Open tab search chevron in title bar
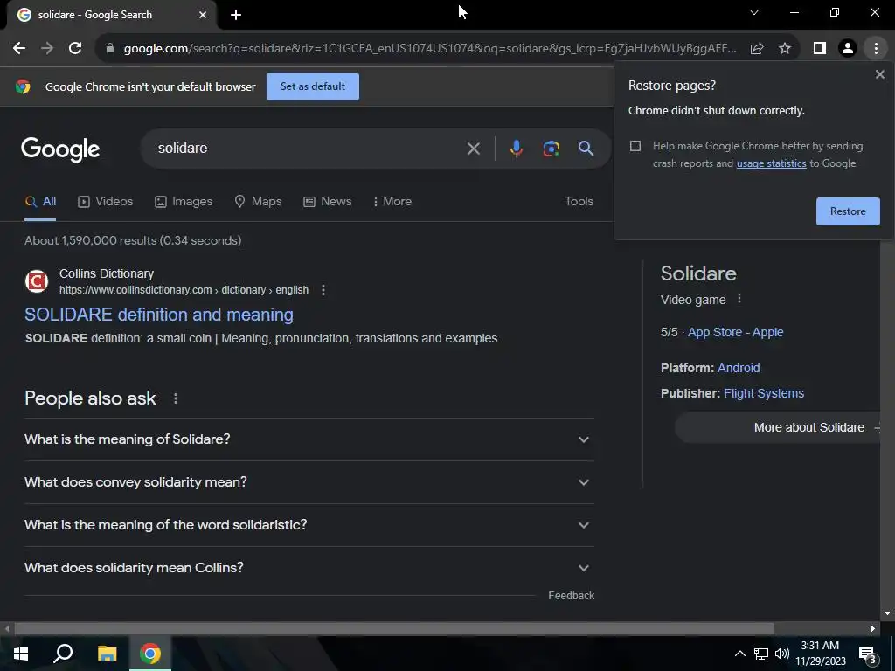 point(754,12)
